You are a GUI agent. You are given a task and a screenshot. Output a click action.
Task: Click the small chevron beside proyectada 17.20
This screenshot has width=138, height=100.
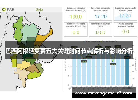click(x=132, y=16)
